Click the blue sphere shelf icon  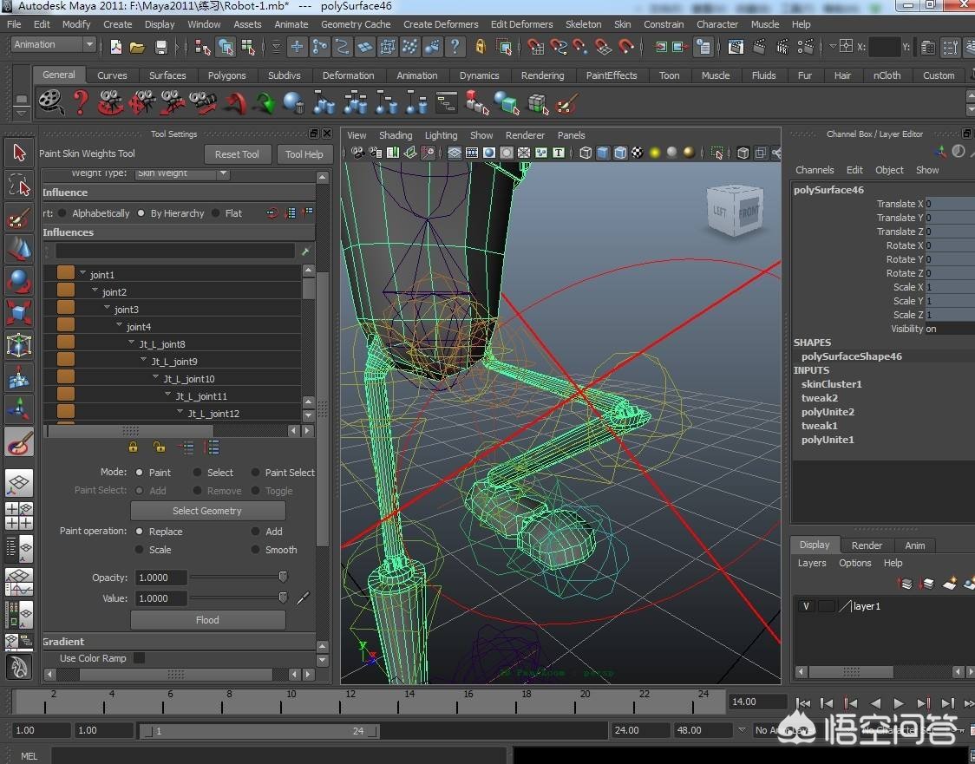(293, 102)
